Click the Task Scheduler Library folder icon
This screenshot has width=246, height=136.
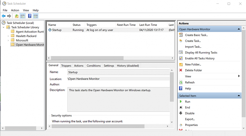(8, 27)
